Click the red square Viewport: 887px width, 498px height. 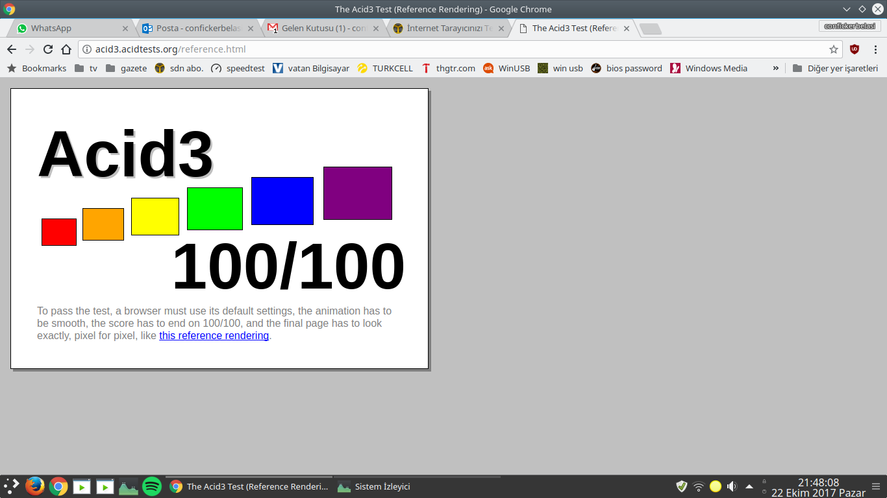[x=59, y=232]
